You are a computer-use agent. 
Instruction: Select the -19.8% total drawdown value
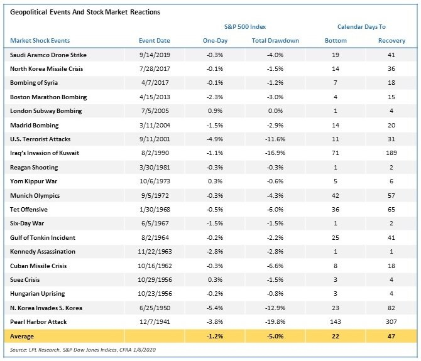point(275,322)
